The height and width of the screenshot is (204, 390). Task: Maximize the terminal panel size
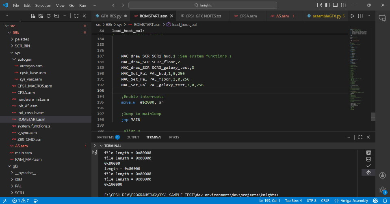pyautogui.click(x=360, y=137)
